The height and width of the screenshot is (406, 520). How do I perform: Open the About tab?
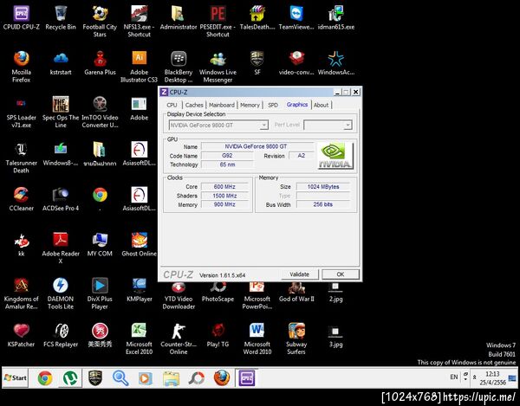(321, 105)
